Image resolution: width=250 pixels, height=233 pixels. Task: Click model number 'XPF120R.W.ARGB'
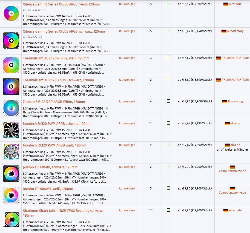(x=34, y=10)
